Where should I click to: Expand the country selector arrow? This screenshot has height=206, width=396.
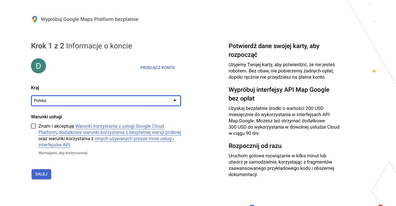pyautogui.click(x=175, y=101)
